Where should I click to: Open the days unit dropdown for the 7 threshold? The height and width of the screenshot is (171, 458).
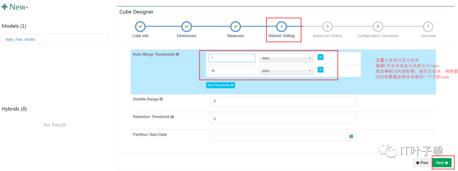(x=287, y=58)
